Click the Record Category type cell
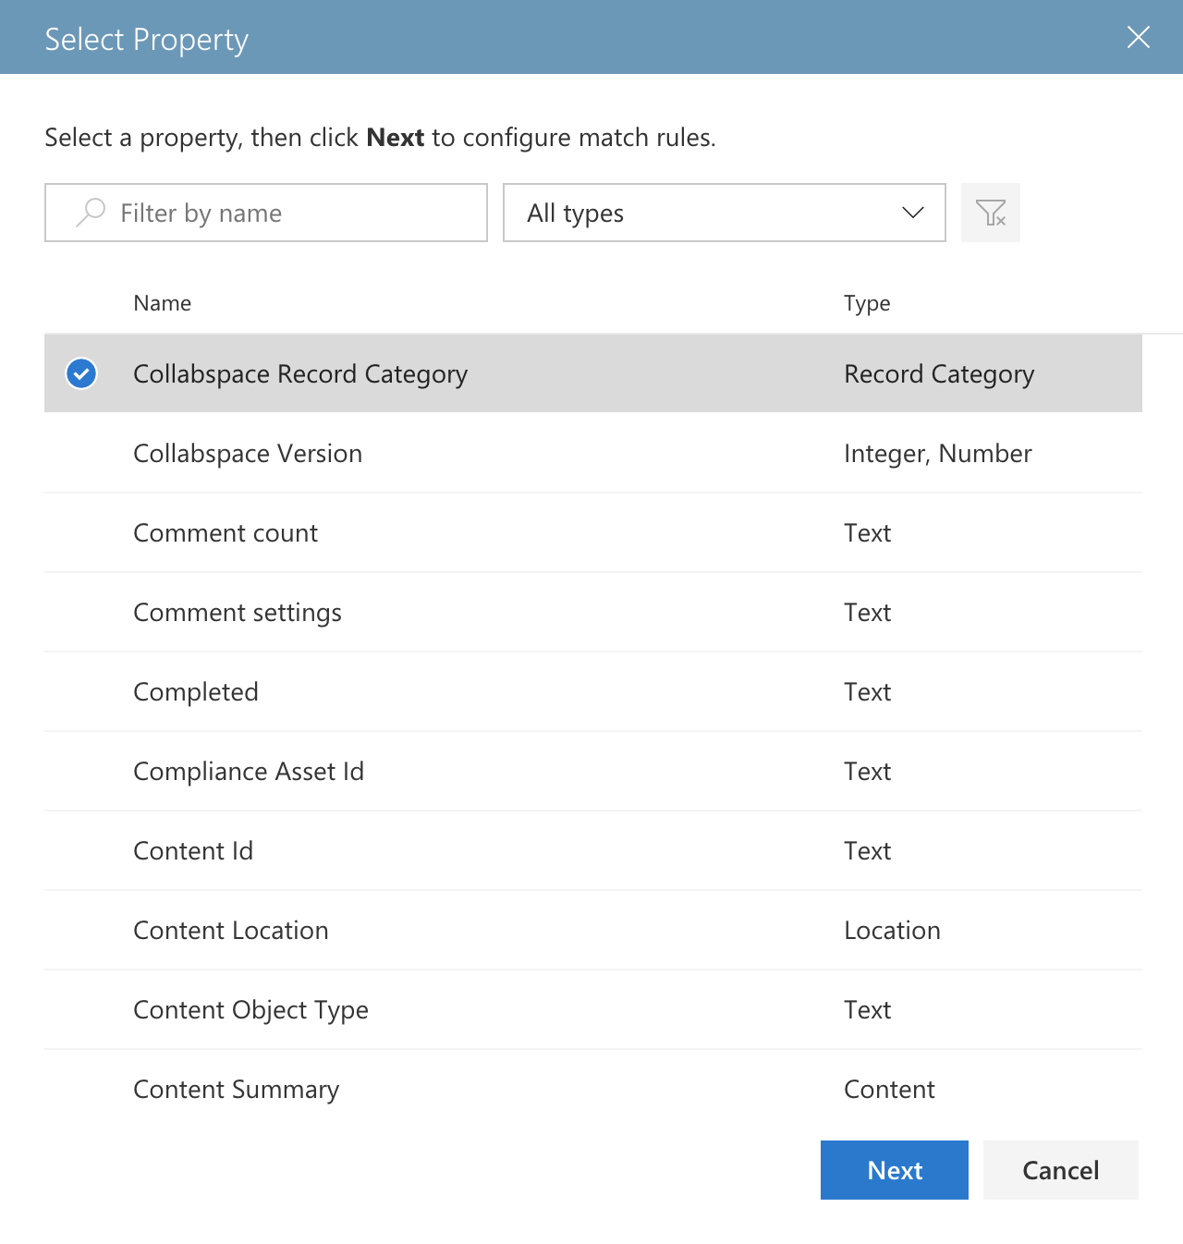1183x1244 pixels. pos(939,374)
